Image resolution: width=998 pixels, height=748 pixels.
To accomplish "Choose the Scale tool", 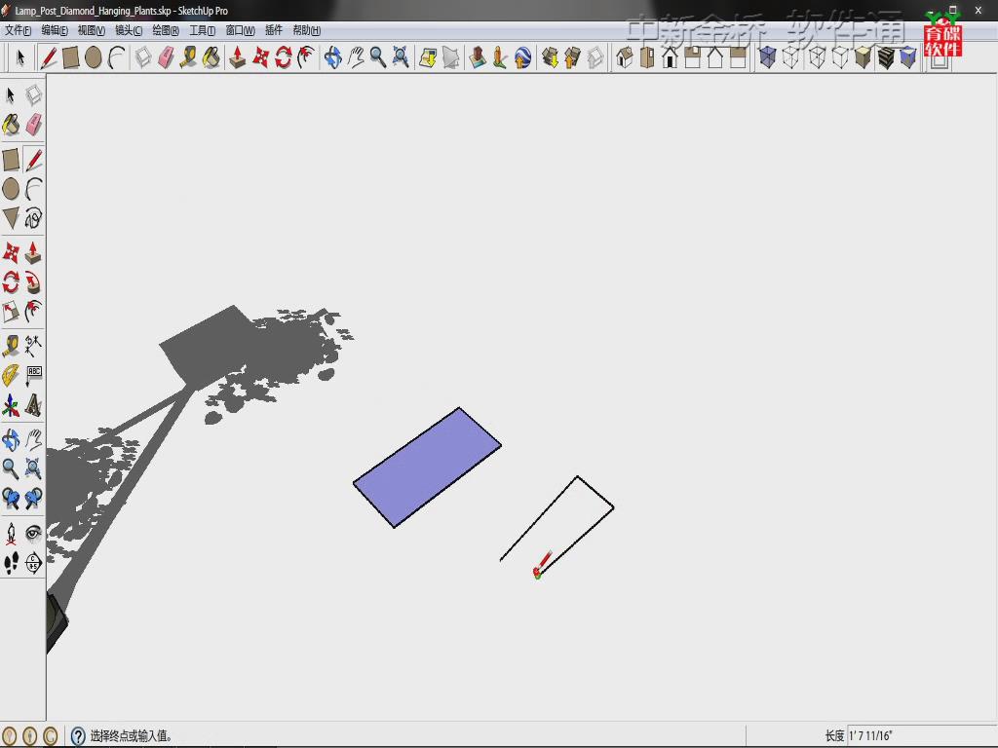I will pyautogui.click(x=11, y=312).
